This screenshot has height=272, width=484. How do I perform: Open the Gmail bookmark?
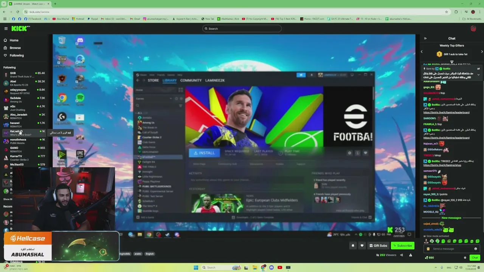point(135,19)
